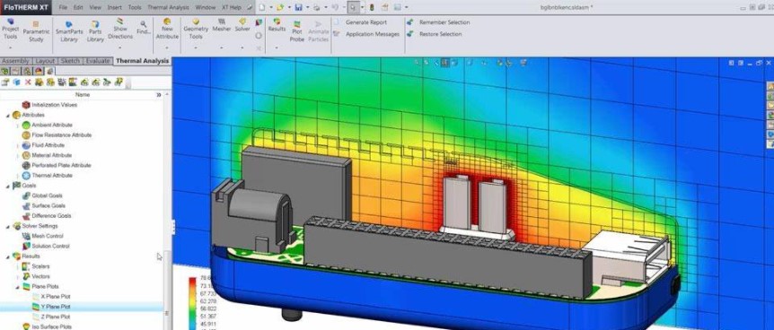
Task: Open the Parts Library icon
Action: point(95,31)
